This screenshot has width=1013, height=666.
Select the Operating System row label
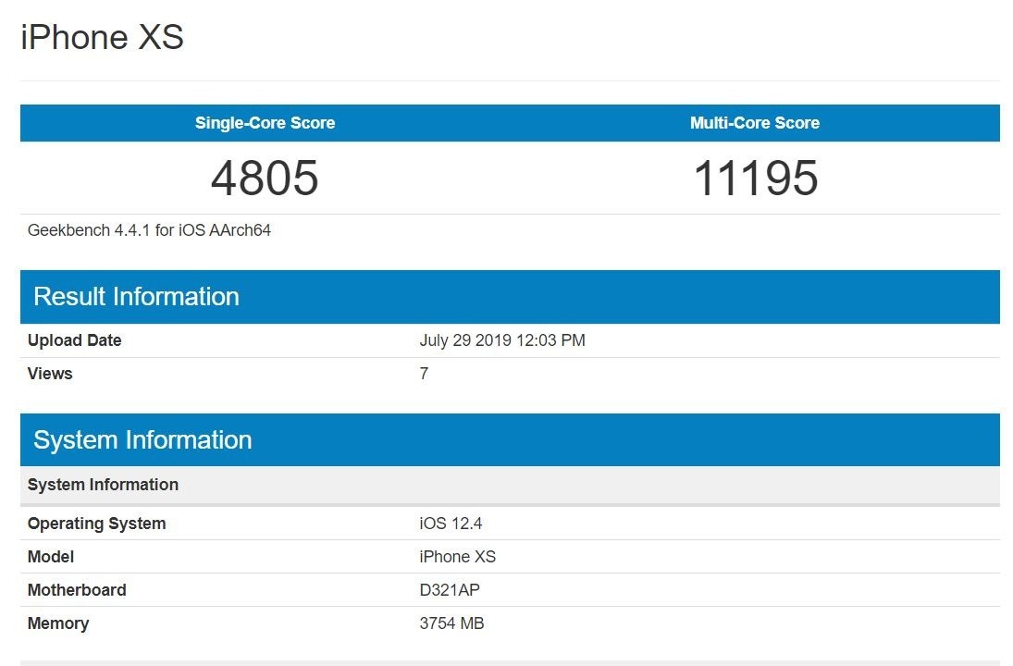click(96, 524)
